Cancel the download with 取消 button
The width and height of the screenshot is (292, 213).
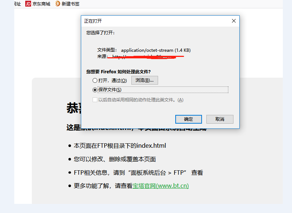[x=220, y=119]
